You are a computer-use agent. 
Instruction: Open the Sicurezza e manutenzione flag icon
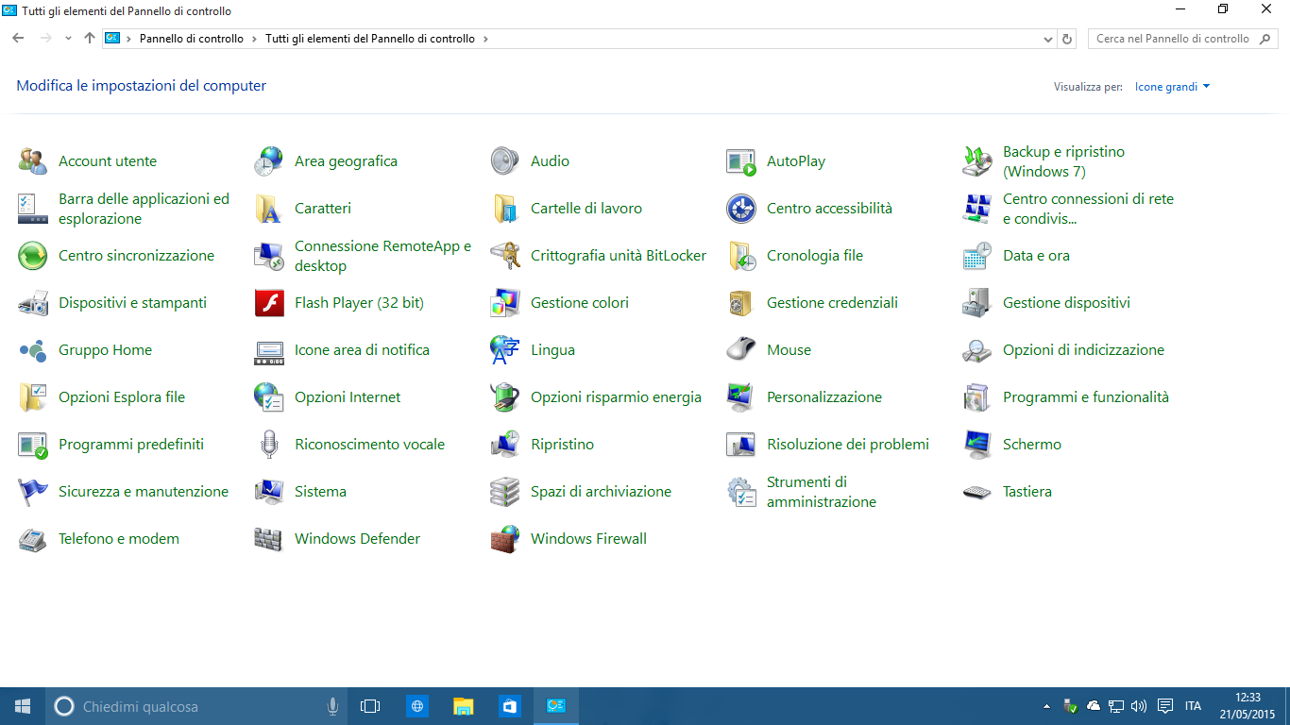[33, 492]
